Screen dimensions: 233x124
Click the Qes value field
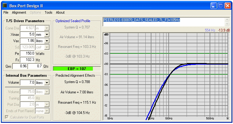[x=20, y=66]
